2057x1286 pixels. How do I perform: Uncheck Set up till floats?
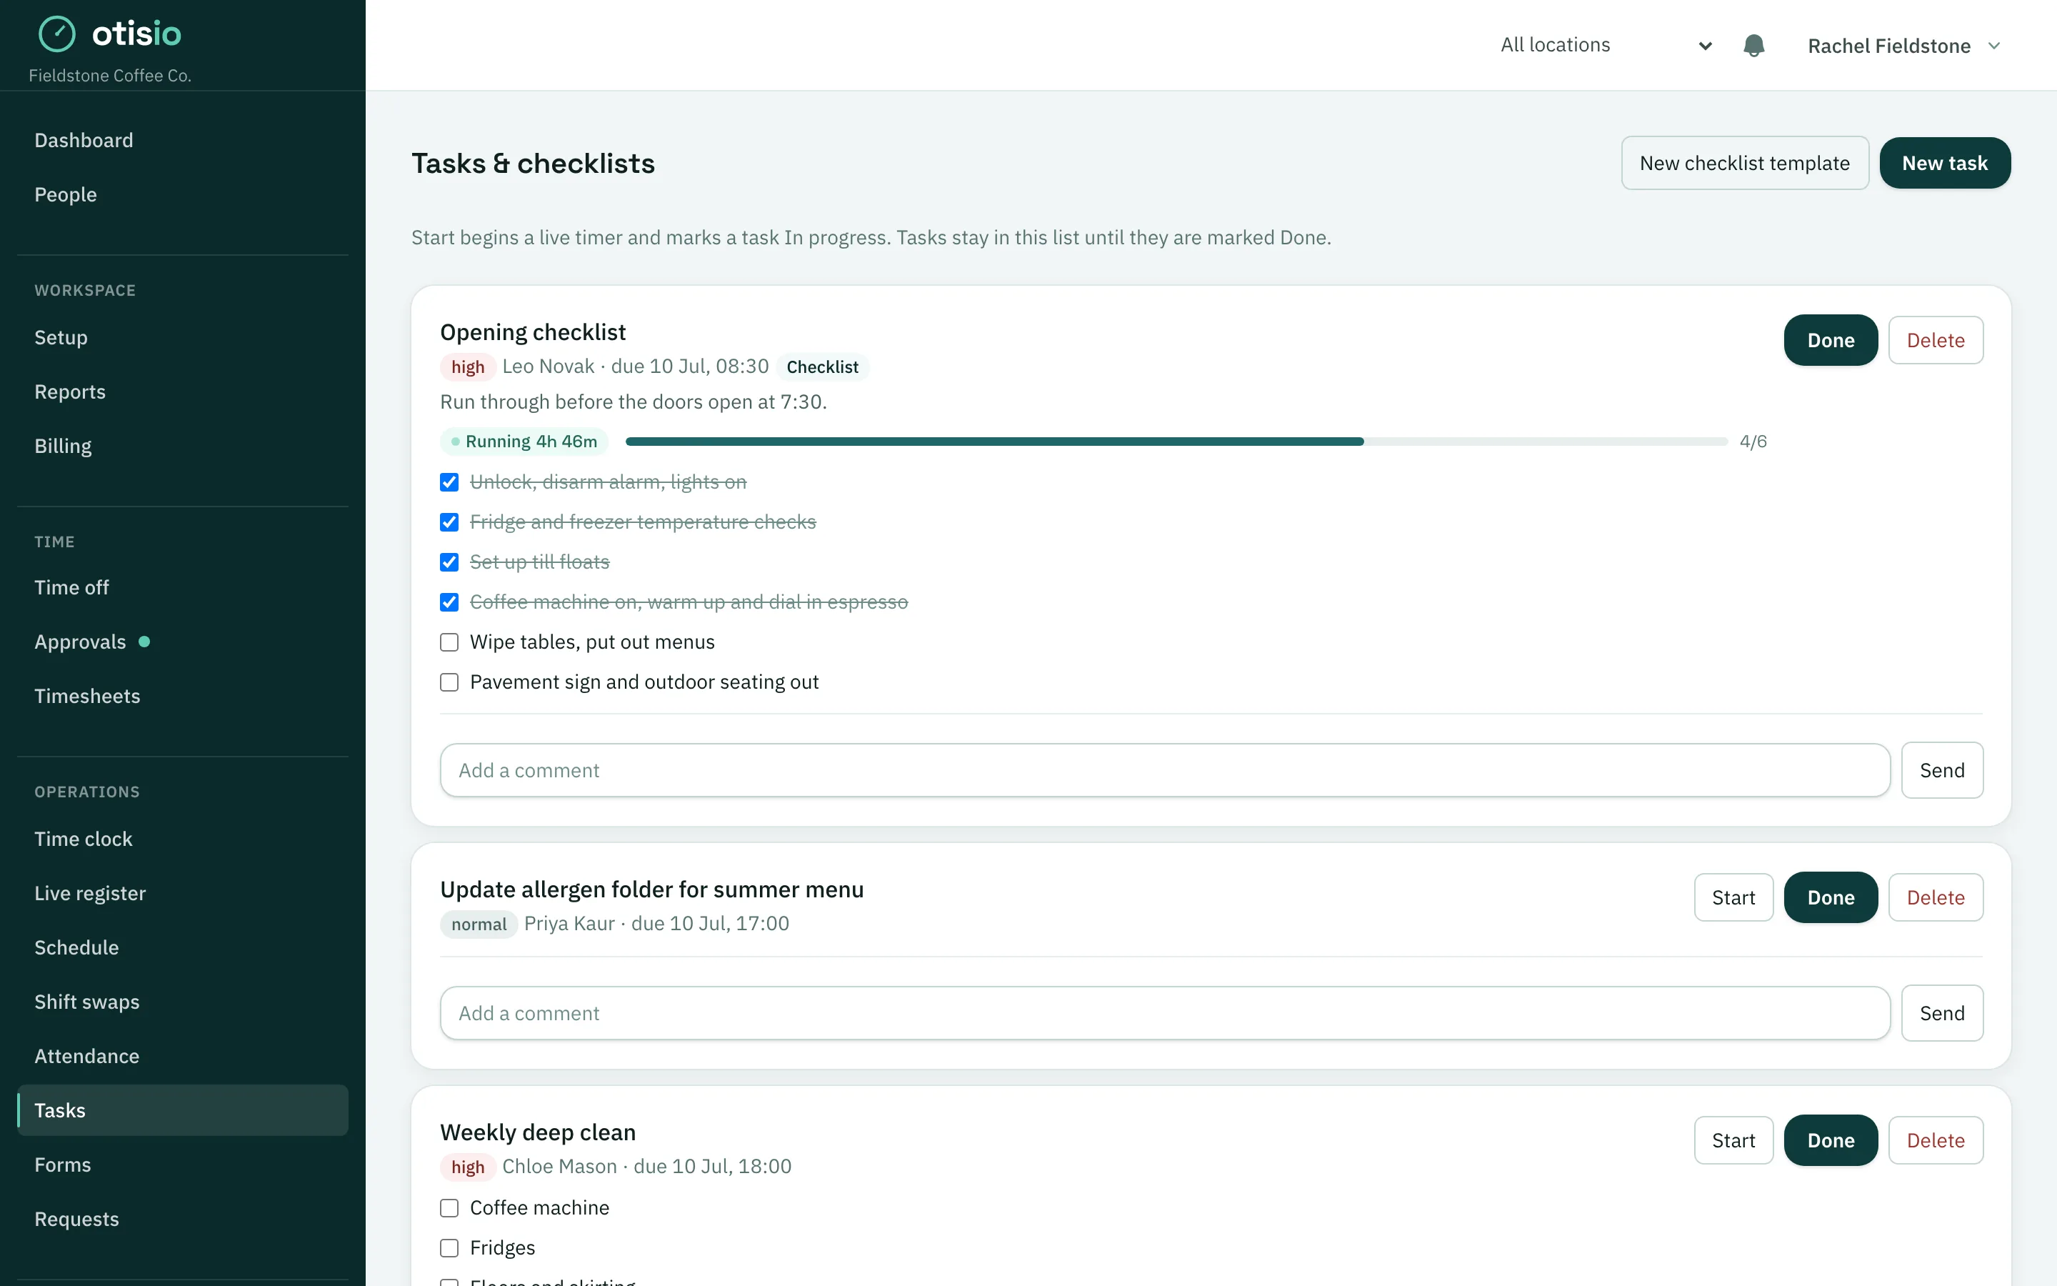(450, 562)
